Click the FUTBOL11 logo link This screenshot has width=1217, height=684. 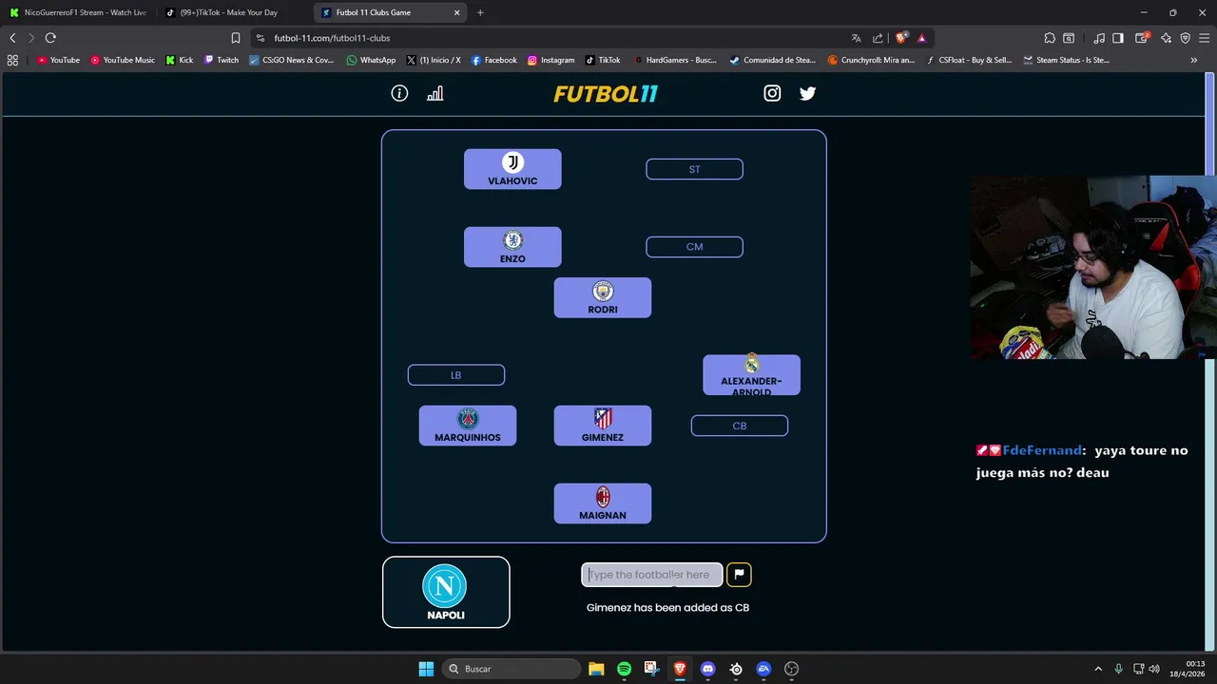606,93
